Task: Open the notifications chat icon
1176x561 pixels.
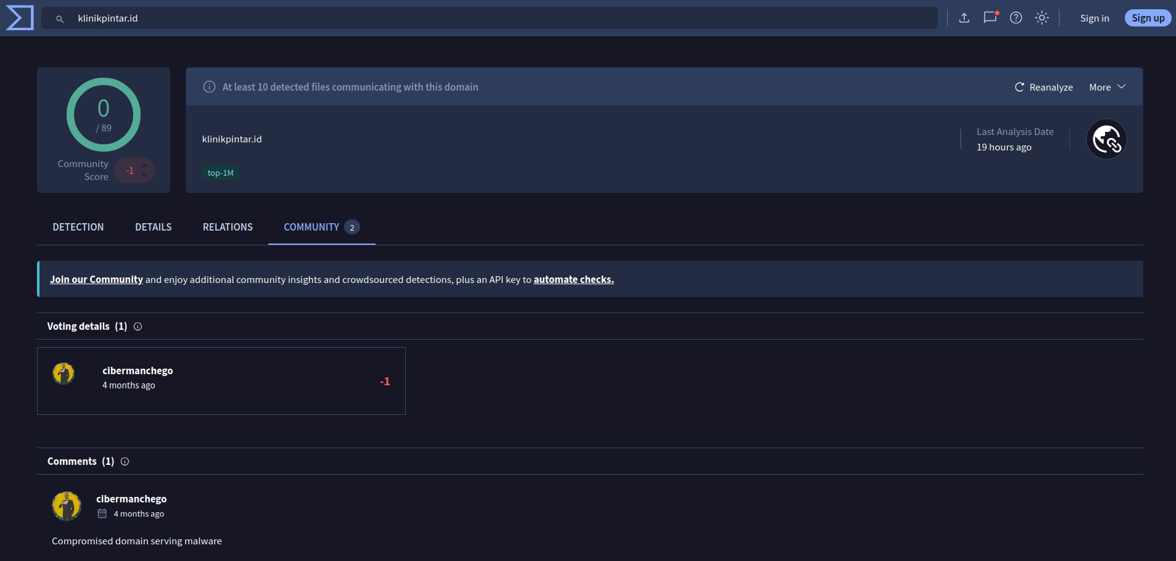Action: pyautogui.click(x=990, y=17)
